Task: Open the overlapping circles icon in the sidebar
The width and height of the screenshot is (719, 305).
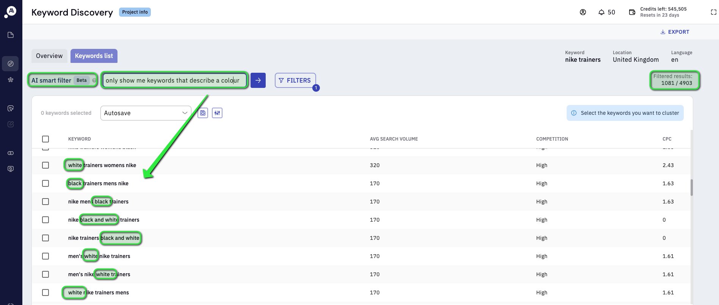Action: (11, 153)
